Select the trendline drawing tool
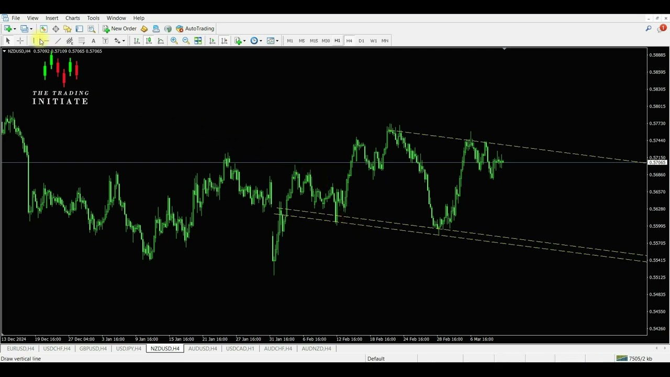Viewport: 670px width, 377px height. click(58, 41)
